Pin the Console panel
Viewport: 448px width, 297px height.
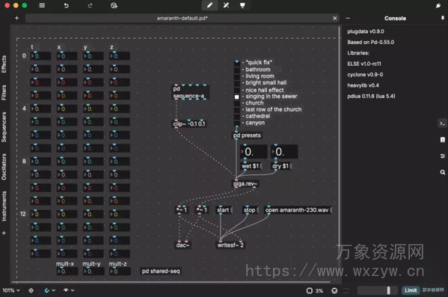coord(442,18)
